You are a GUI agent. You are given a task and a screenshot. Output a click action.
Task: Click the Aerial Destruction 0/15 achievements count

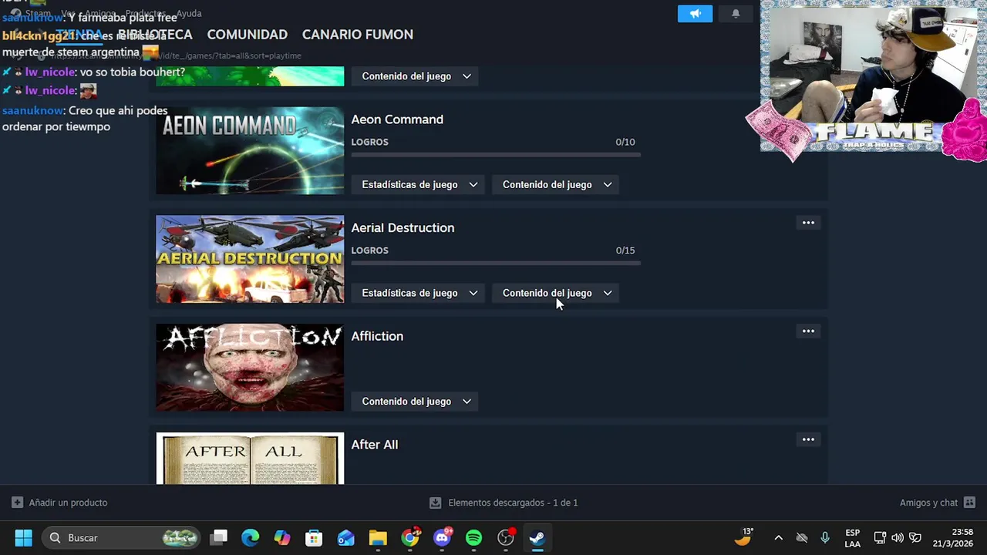[x=625, y=251]
